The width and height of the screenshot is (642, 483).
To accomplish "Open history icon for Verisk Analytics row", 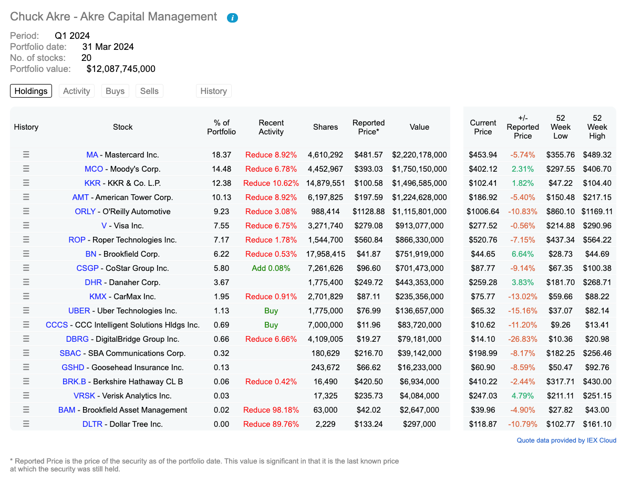I will point(26,396).
